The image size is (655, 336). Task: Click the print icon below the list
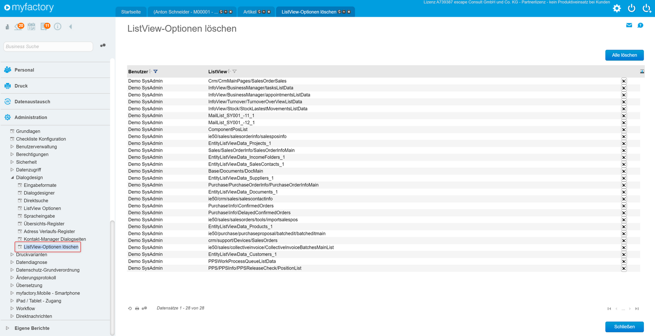click(137, 309)
